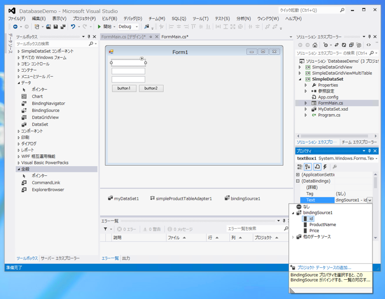
Task: Click button1 on Form1 designer
Action: click(124, 88)
